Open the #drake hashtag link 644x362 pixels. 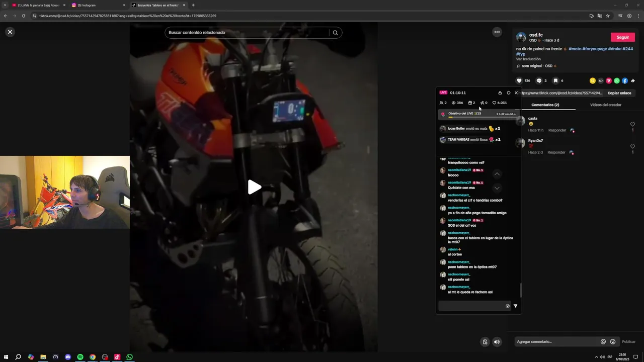614,49
